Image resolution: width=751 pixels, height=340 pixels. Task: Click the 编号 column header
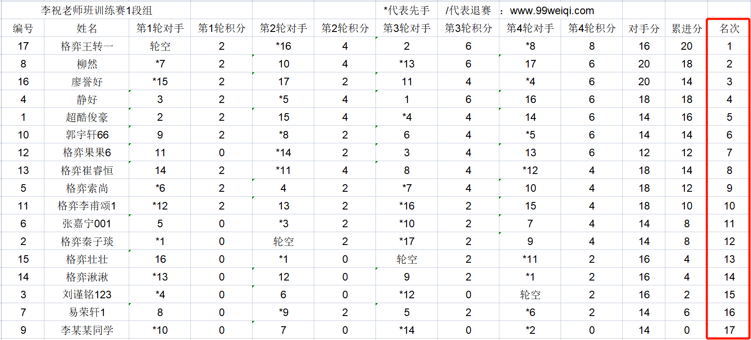pos(23,28)
